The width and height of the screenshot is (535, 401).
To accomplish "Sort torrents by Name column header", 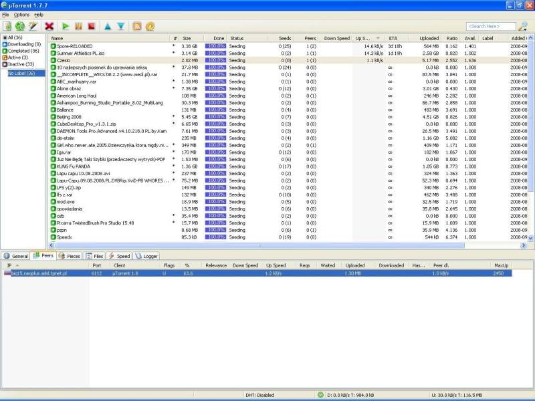I will pyautogui.click(x=109, y=38).
